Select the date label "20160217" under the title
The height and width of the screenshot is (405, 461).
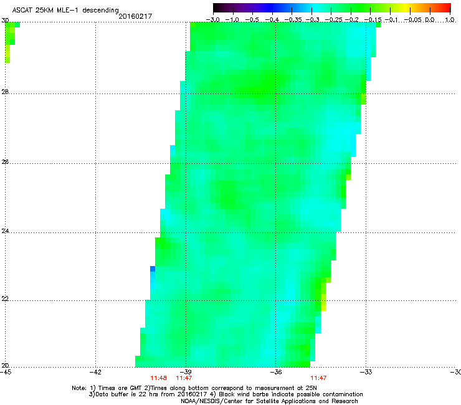[x=135, y=16]
